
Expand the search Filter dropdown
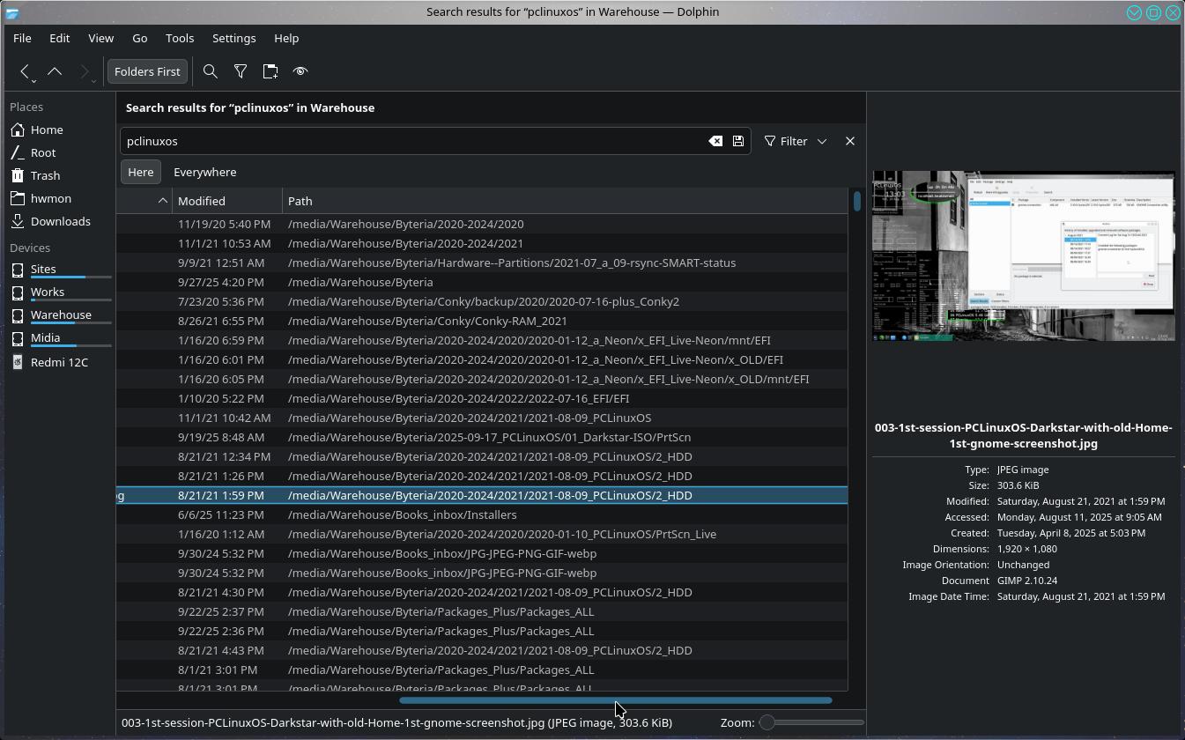[821, 141]
